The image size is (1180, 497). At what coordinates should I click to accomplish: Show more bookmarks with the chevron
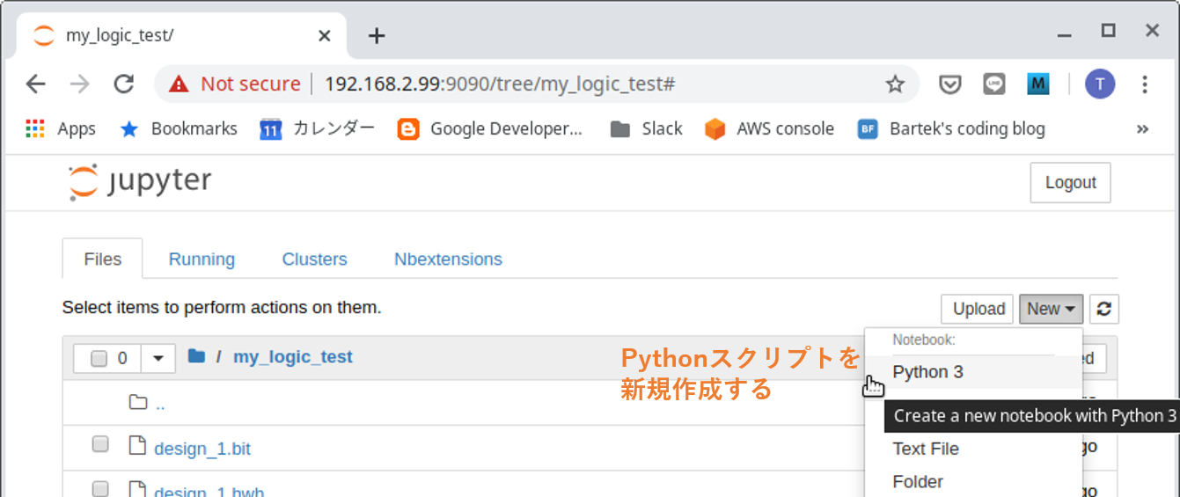(x=1142, y=128)
